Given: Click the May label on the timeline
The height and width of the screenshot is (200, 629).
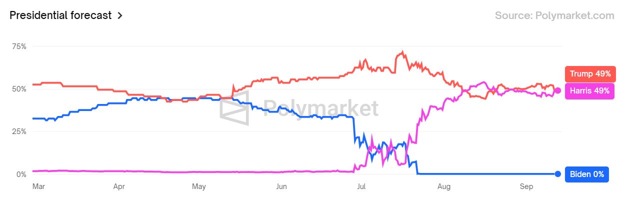Looking at the screenshot, I should point(199,186).
